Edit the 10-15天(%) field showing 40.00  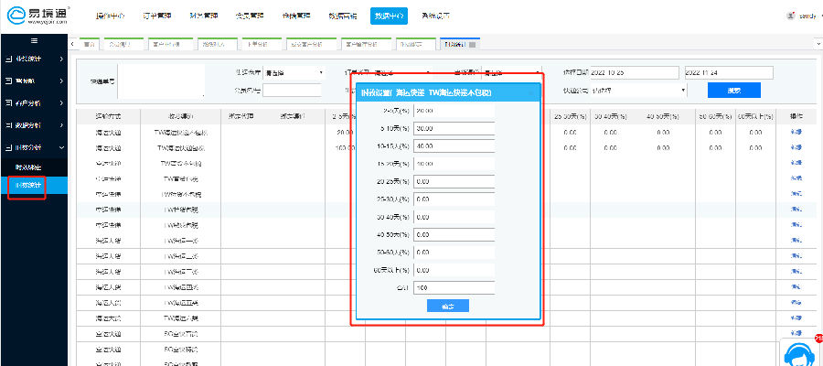[454, 146]
